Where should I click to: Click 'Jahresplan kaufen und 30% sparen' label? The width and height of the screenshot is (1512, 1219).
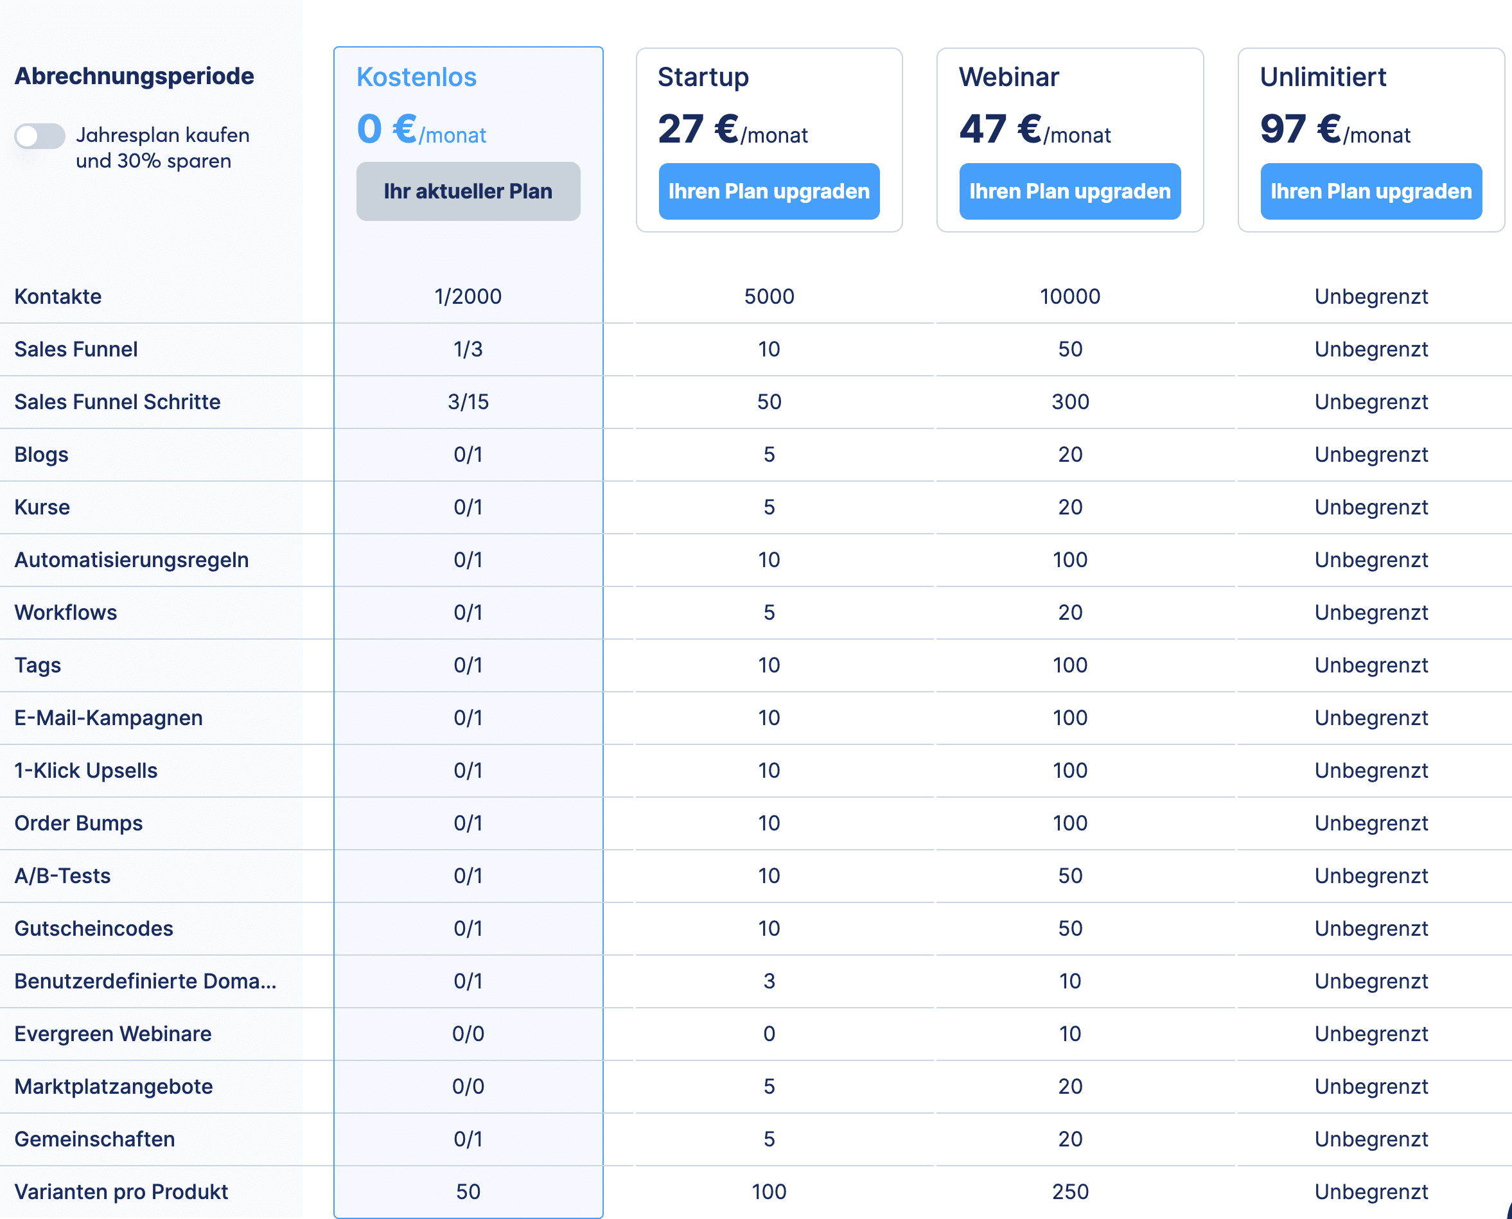tap(163, 148)
